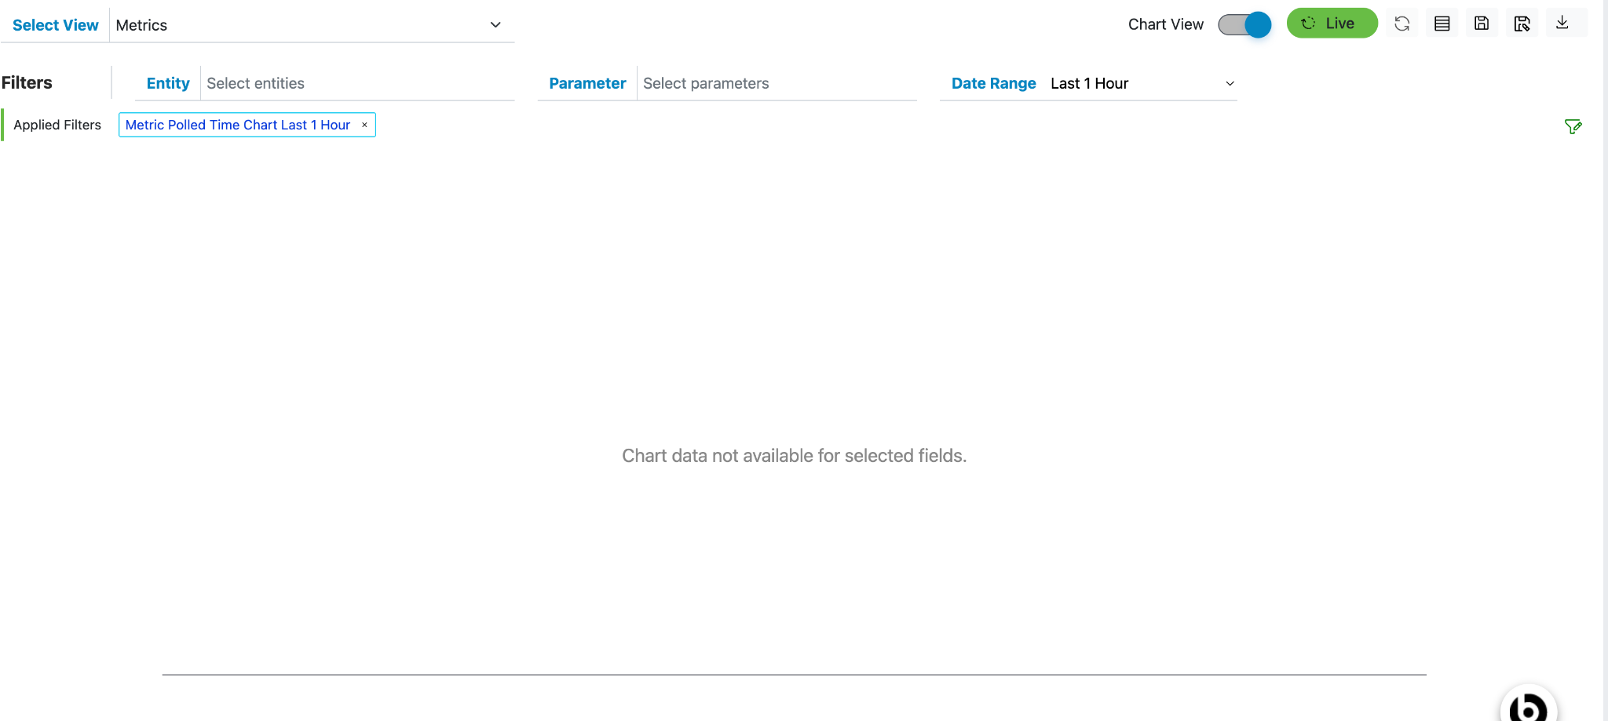Click the Select View label

tap(56, 25)
